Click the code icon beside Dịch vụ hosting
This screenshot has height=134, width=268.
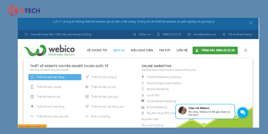[87, 116]
